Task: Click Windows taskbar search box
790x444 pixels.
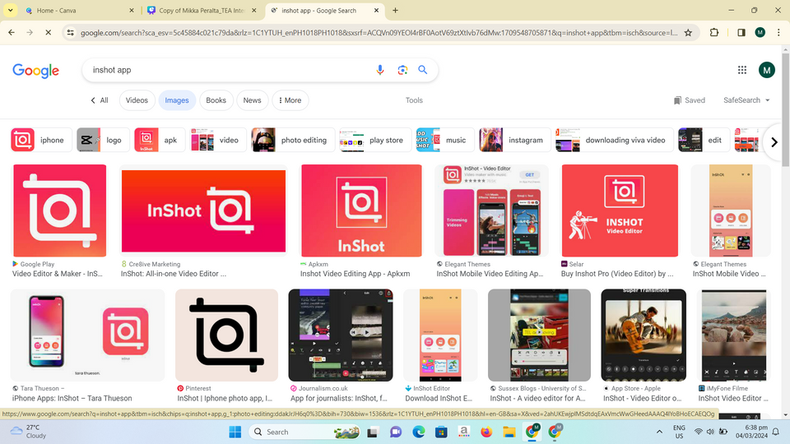Action: tap(306, 432)
